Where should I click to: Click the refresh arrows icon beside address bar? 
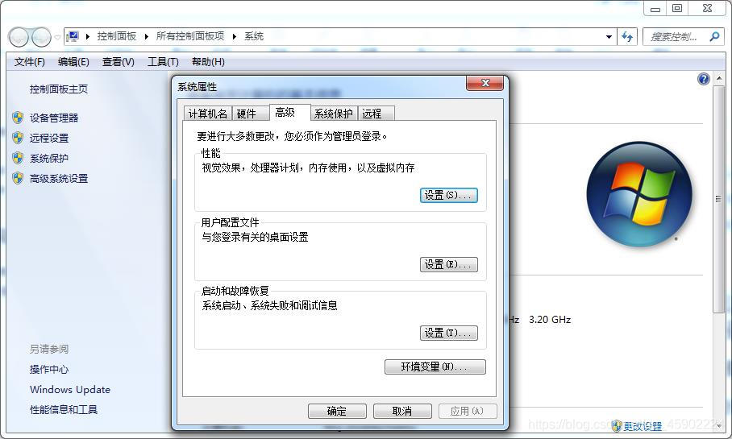pos(627,36)
